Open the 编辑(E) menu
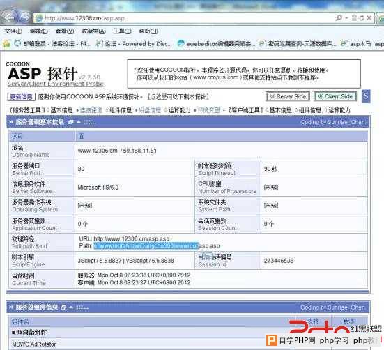The height and width of the screenshot is (350, 384). (38, 31)
